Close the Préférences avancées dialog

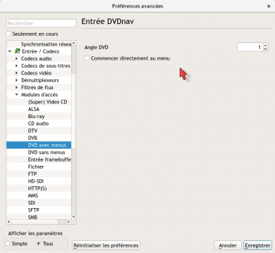coord(269,6)
